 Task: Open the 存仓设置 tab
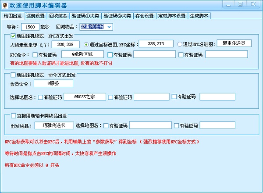tap(145, 16)
